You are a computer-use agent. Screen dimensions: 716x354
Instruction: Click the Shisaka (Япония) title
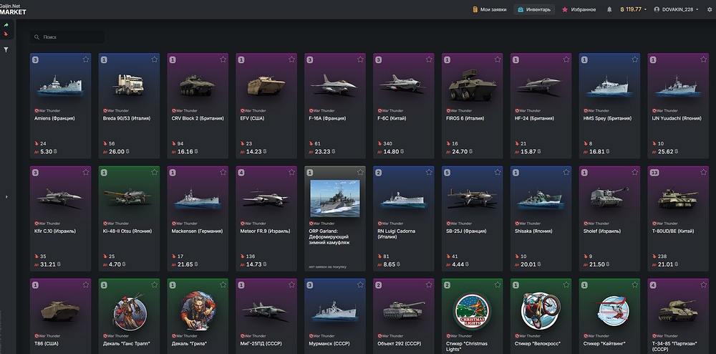535,231
